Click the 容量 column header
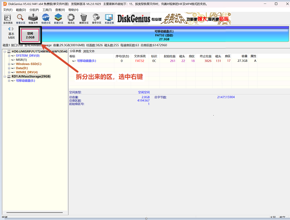Image resolution: width=290 pixels, height=220 pixels. pyautogui.click(x=244, y=56)
